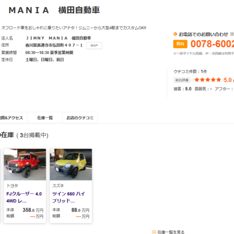Viewport: 234px width, 234px height.
Task: Click the オフロード車をおしゃれに tagline text
Action: (74, 28)
